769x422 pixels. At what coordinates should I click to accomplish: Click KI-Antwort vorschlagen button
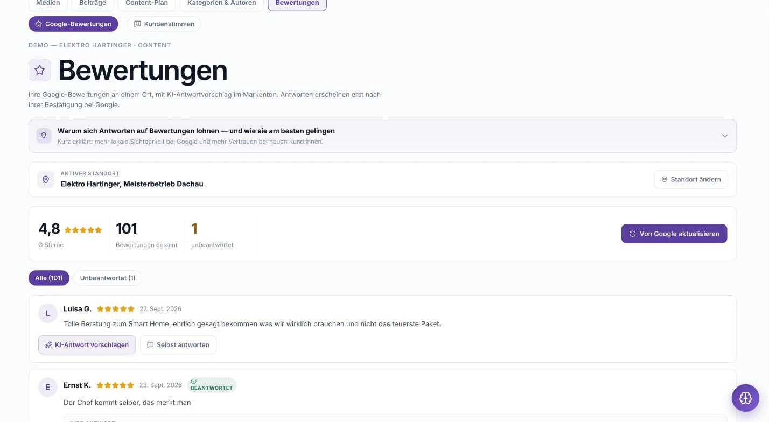pos(87,344)
